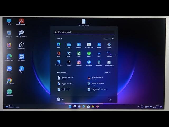Screen dimensions: 169x127
Task: Open clock and date in taskbar
Action: pyautogui.click(x=156, y=107)
